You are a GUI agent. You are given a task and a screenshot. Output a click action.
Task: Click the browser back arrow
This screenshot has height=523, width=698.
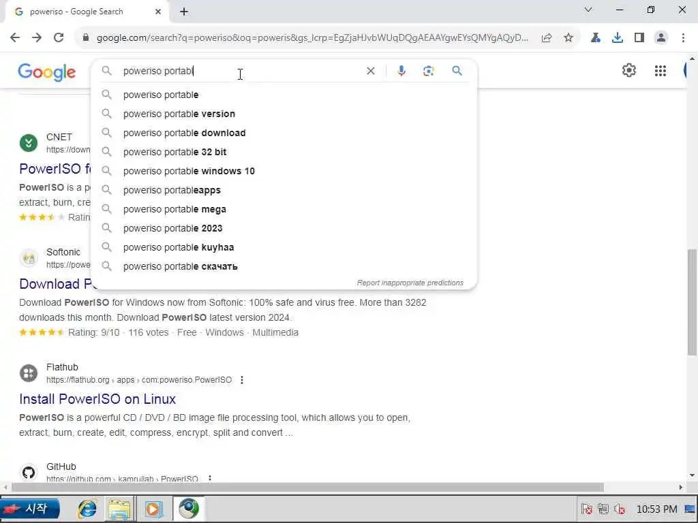15,38
